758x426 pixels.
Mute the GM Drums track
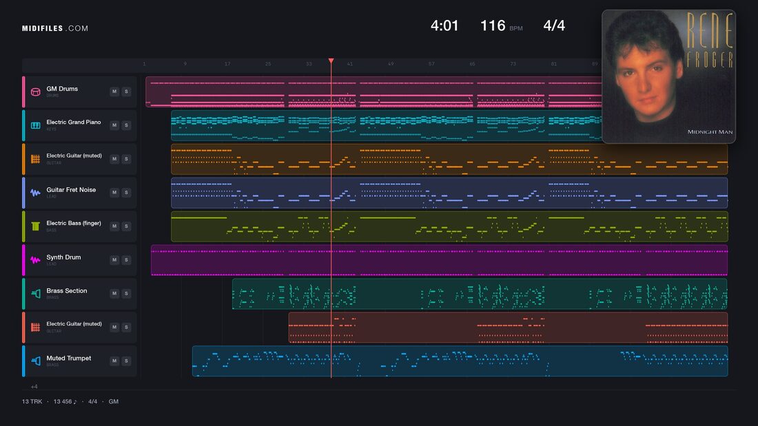click(x=114, y=92)
